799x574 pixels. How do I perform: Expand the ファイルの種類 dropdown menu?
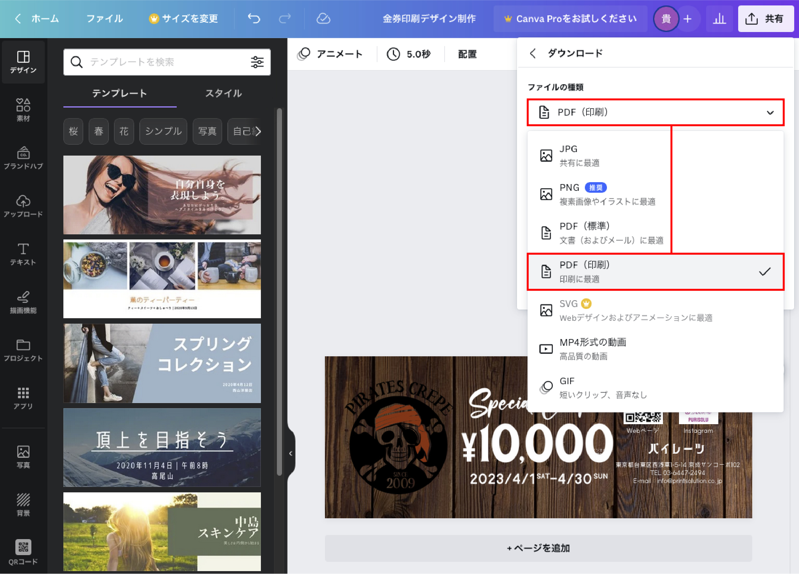[x=654, y=112]
